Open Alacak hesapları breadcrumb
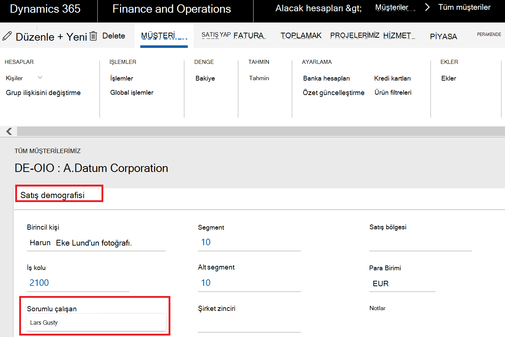The height and width of the screenshot is (337, 505). click(319, 8)
